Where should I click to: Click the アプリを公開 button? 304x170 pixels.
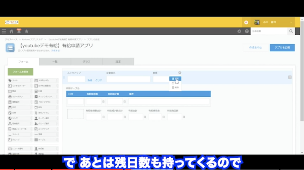(282, 48)
